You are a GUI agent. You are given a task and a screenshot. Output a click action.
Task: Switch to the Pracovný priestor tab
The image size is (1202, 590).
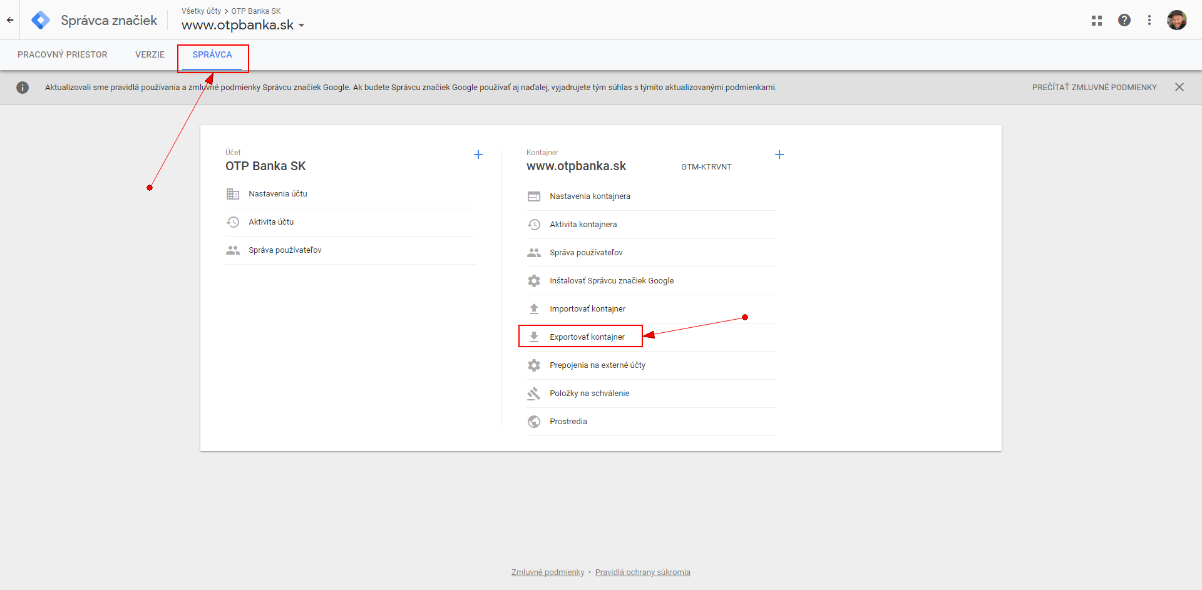(x=63, y=54)
